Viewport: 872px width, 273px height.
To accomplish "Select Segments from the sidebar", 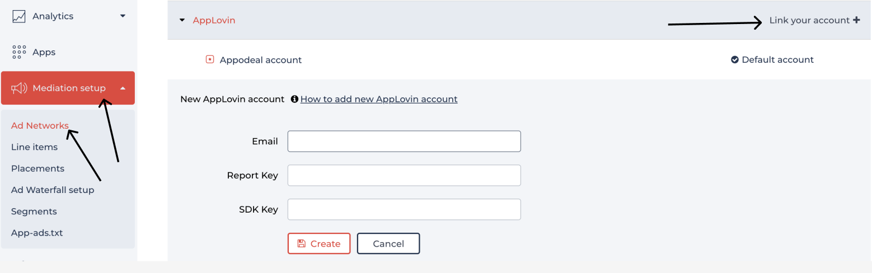I will pos(34,211).
